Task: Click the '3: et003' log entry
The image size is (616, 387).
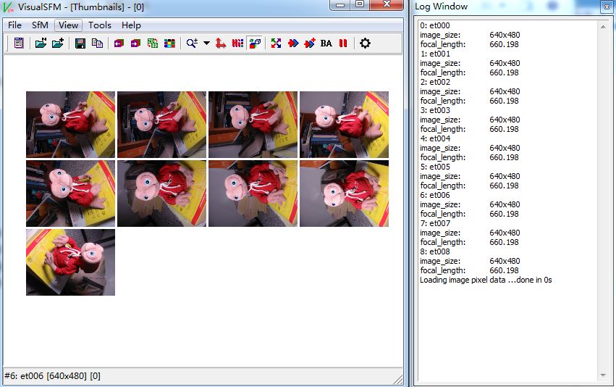Action: click(435, 110)
